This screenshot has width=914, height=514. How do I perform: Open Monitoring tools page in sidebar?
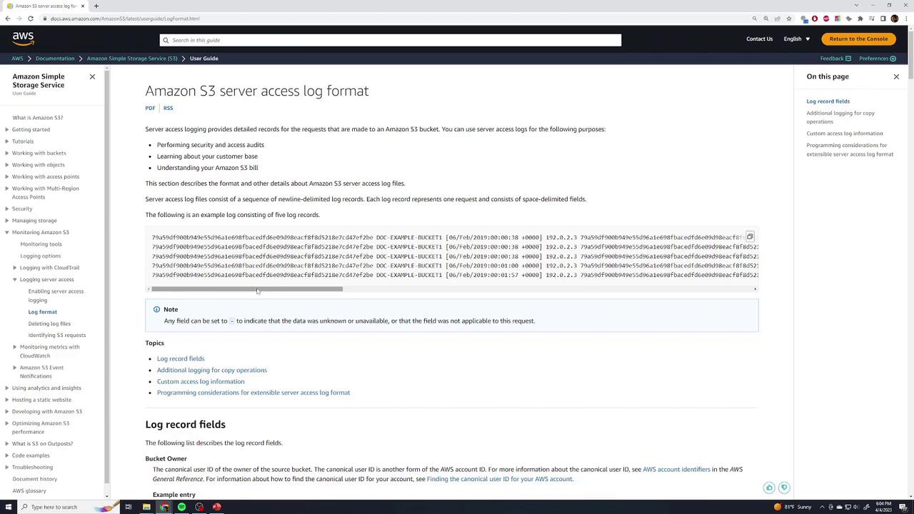pos(41,244)
